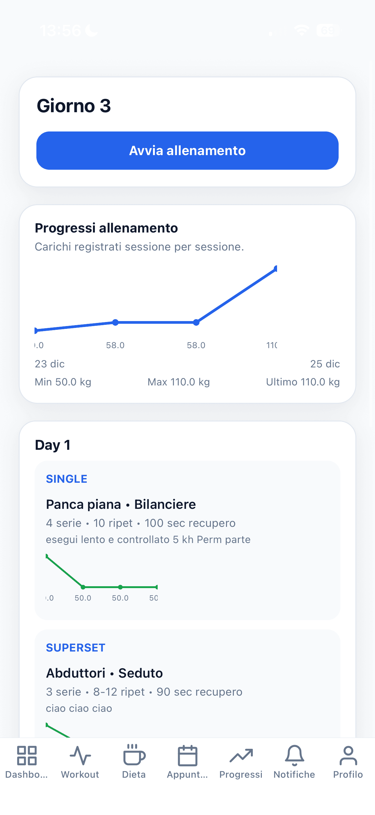Open the Giorno 3 card heading
Viewport: 375px width, 815px height.
[74, 106]
